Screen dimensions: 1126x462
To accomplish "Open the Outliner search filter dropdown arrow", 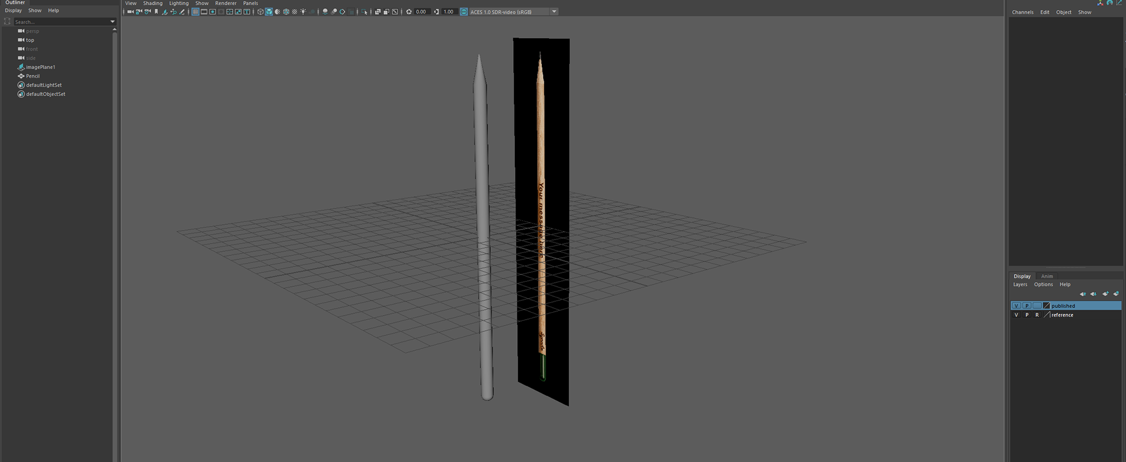I will point(113,22).
